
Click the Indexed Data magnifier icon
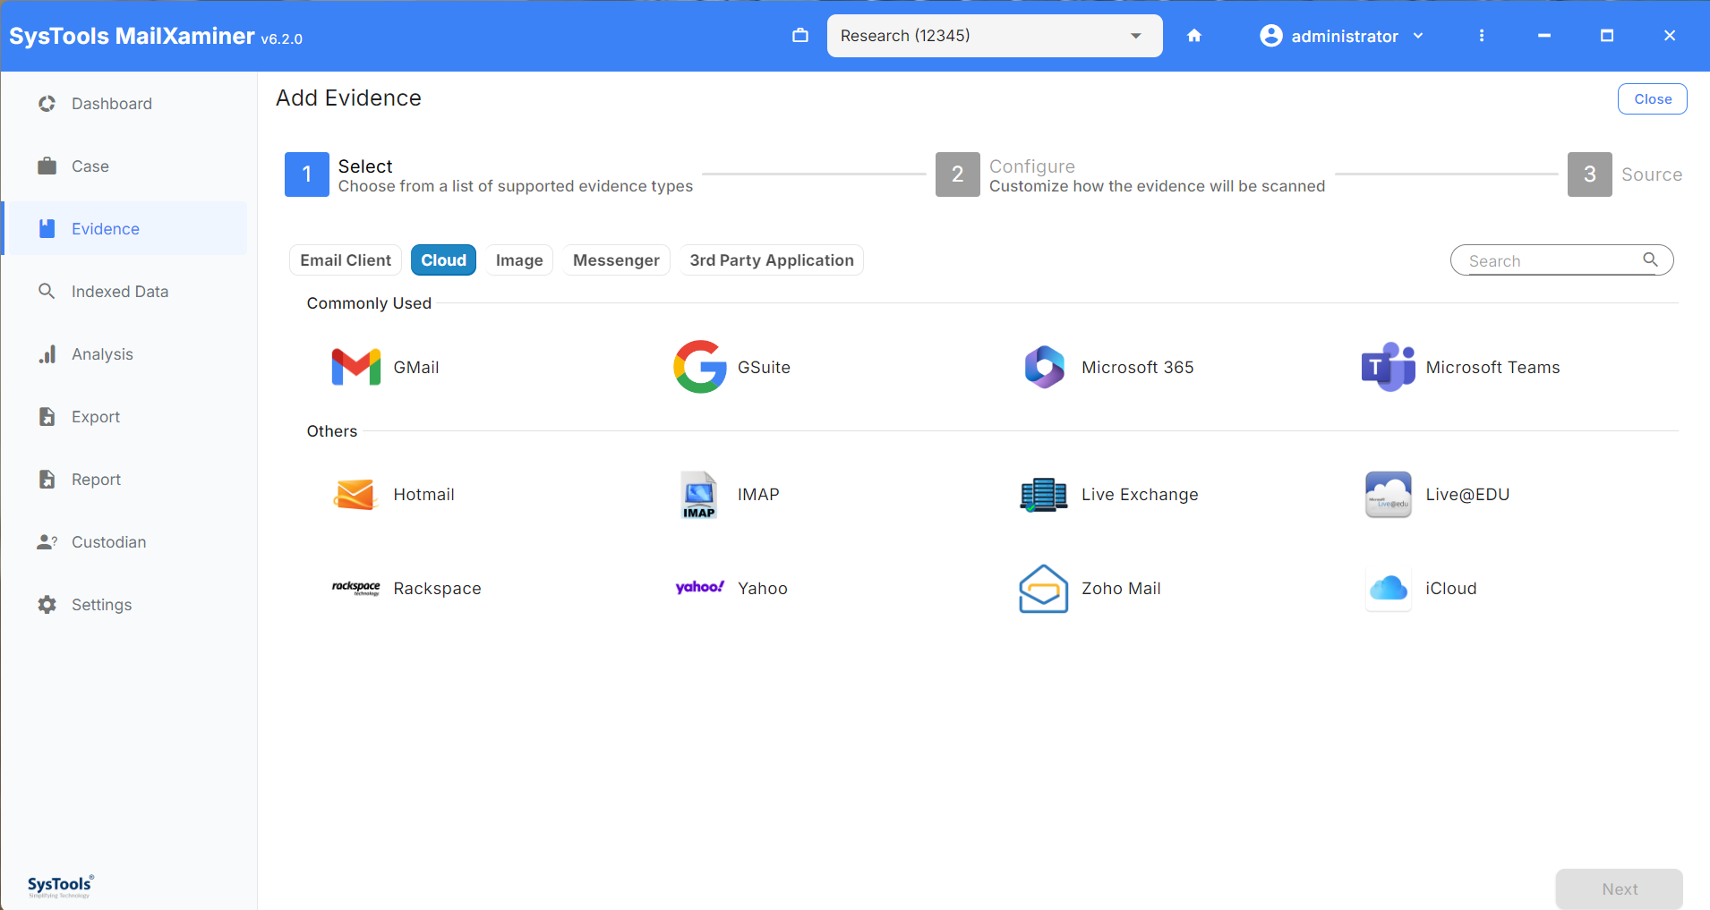(x=47, y=291)
